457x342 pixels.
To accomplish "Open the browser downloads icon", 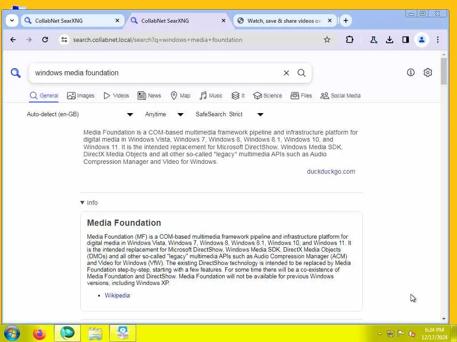I will pyautogui.click(x=389, y=40).
